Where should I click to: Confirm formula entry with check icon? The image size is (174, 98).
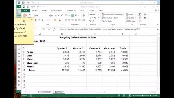(49, 29)
